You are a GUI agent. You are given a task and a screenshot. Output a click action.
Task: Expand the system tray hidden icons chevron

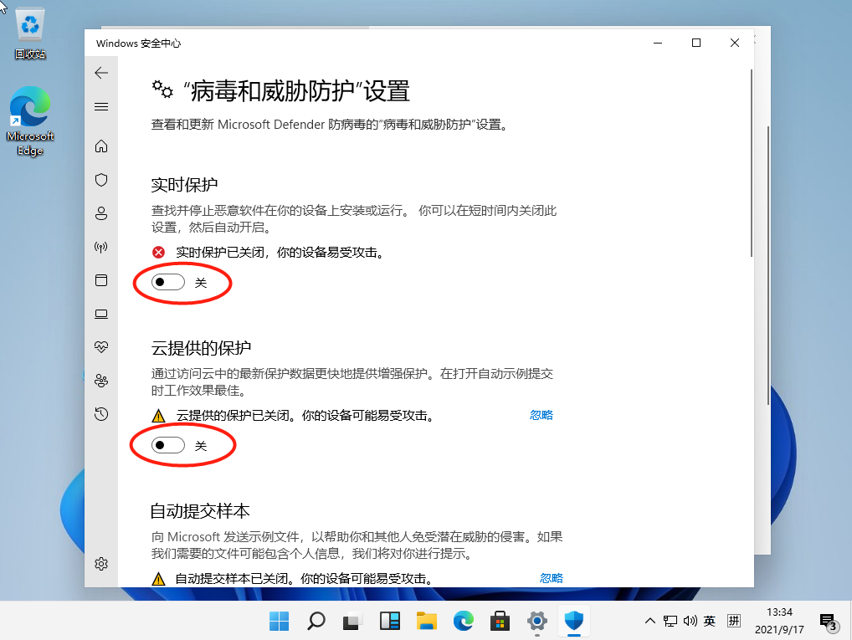coord(649,621)
